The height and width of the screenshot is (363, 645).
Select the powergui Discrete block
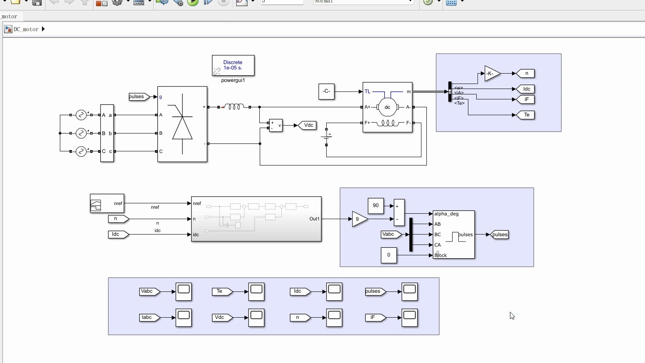[x=233, y=65]
